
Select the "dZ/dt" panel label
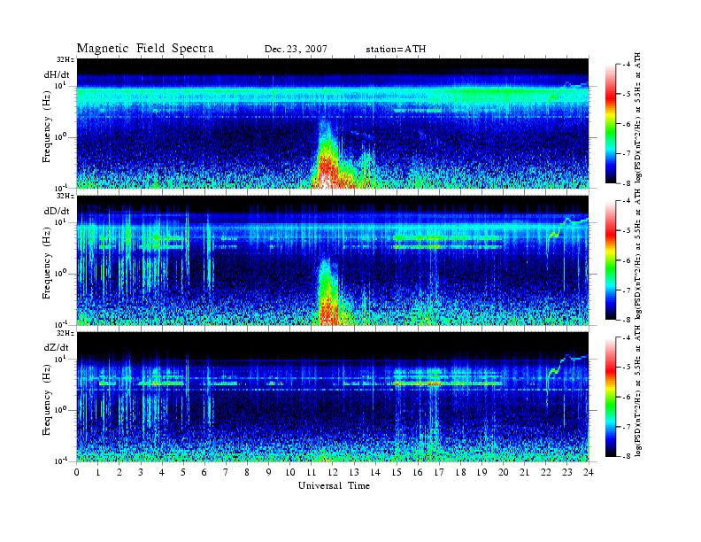(x=57, y=347)
